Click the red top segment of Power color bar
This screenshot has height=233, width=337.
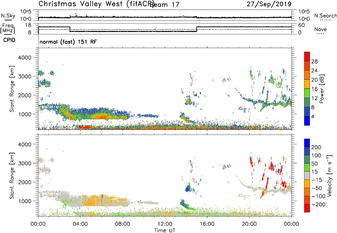[x=307, y=57]
